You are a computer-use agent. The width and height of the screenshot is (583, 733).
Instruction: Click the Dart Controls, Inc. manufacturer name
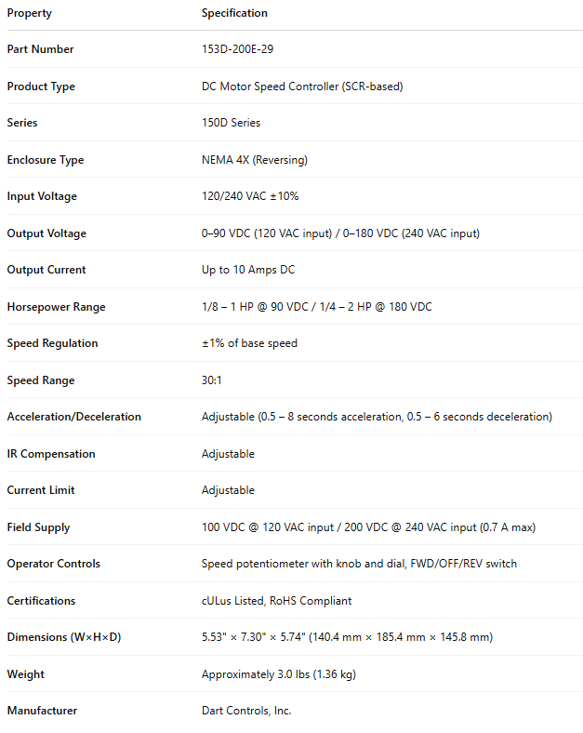246,711
